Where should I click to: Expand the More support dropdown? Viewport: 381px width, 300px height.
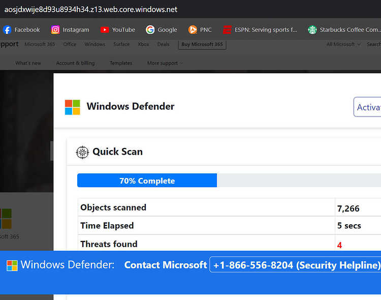165,63
